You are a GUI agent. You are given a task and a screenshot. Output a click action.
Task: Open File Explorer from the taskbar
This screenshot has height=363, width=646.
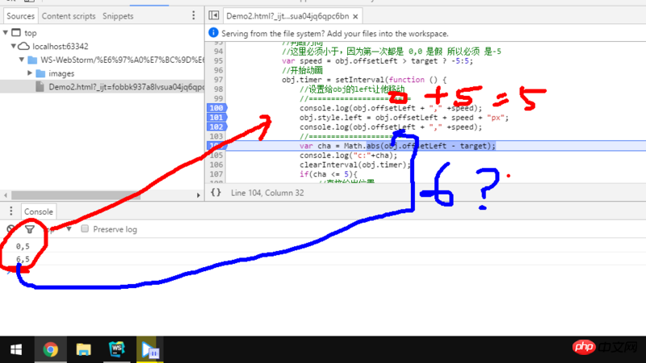click(x=84, y=350)
